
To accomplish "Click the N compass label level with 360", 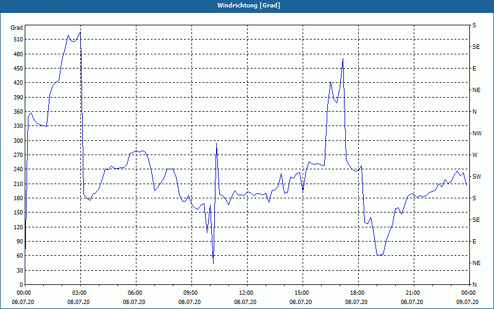I will [x=475, y=112].
